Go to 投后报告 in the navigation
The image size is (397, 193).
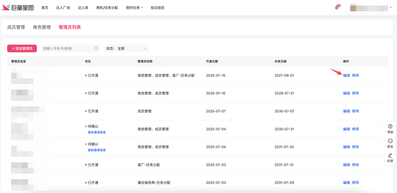click(158, 8)
